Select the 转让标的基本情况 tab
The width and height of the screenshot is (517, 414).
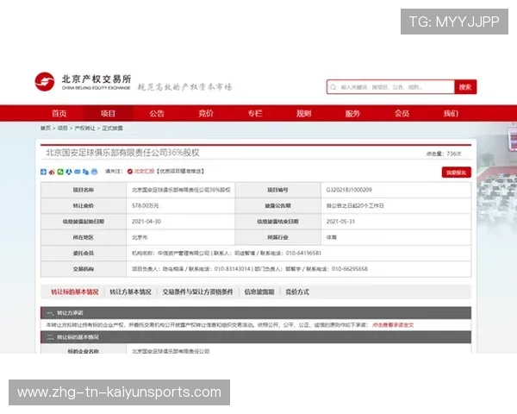coord(75,292)
